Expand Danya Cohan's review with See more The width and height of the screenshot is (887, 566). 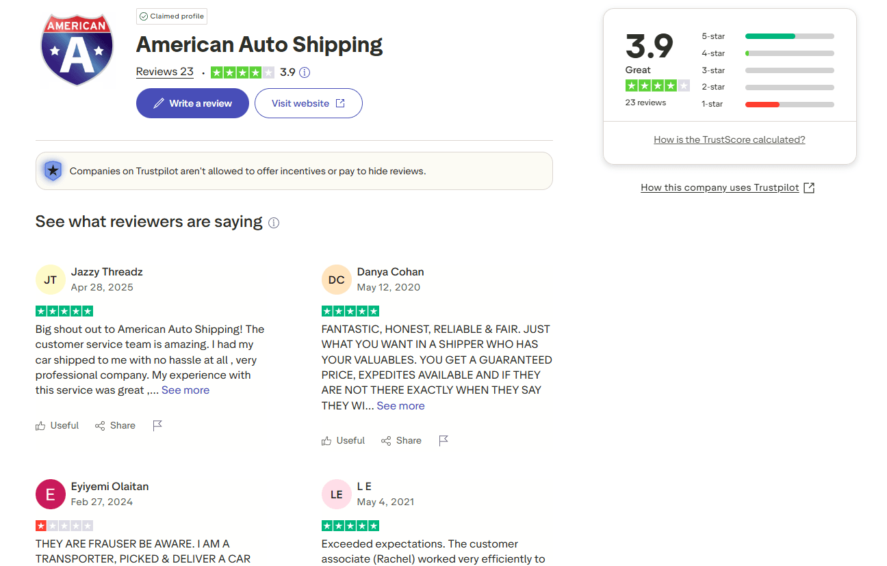(400, 406)
